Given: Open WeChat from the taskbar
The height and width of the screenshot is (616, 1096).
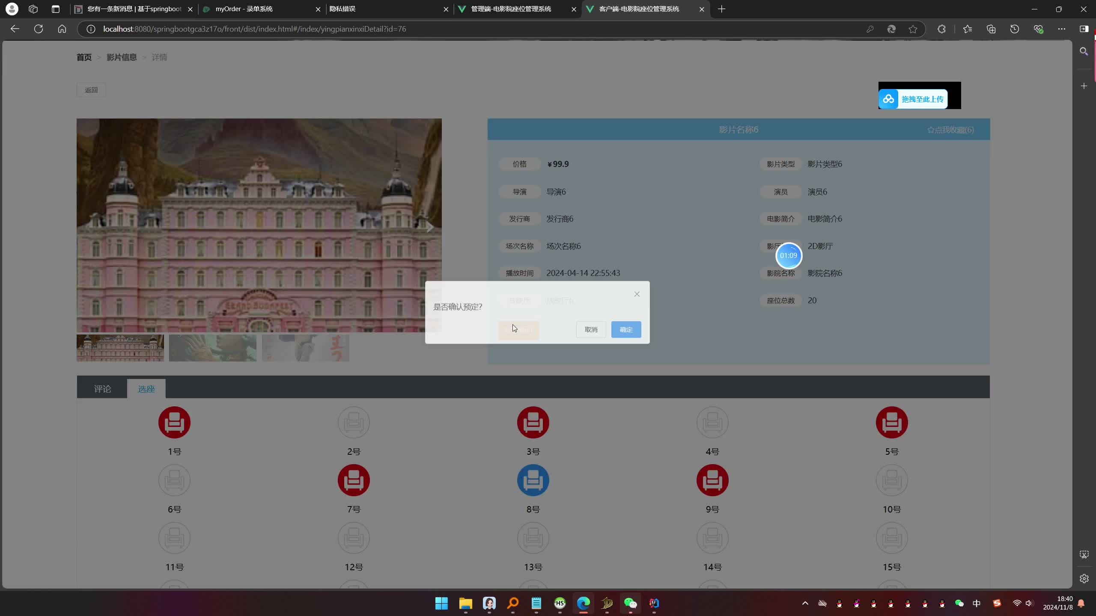Looking at the screenshot, I should click(630, 603).
